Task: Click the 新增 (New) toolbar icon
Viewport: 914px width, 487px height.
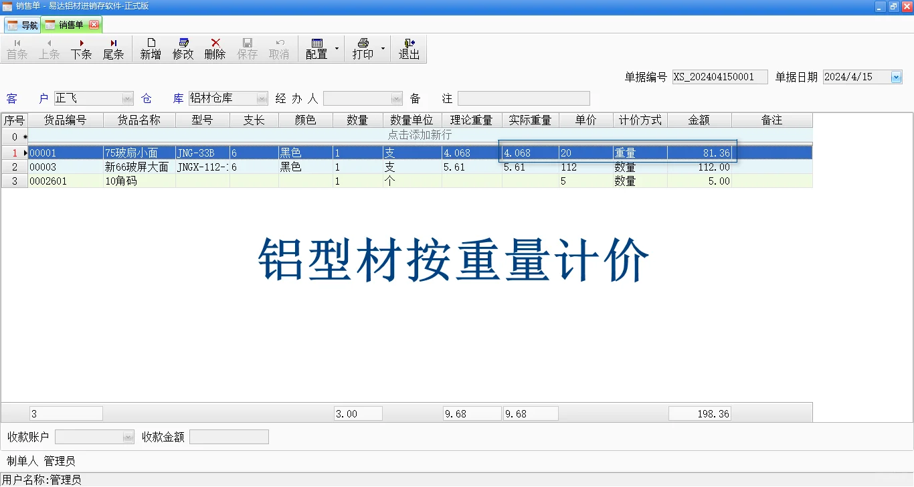Action: pyautogui.click(x=151, y=48)
